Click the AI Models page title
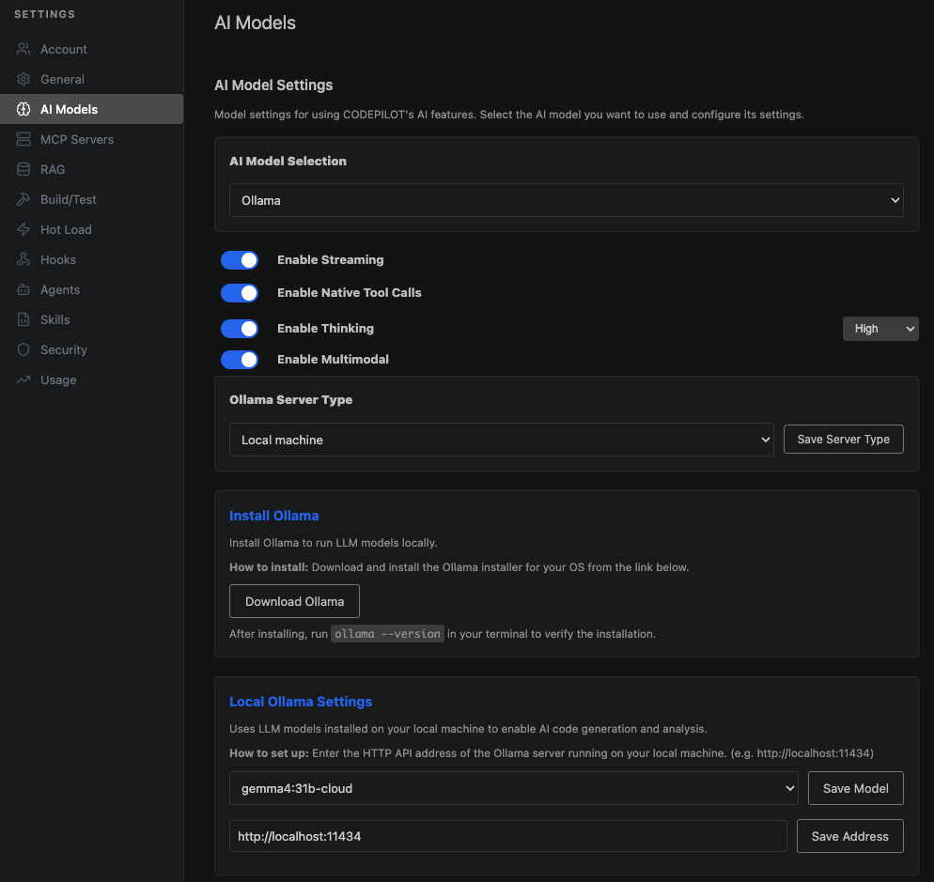934x882 pixels. [x=255, y=23]
